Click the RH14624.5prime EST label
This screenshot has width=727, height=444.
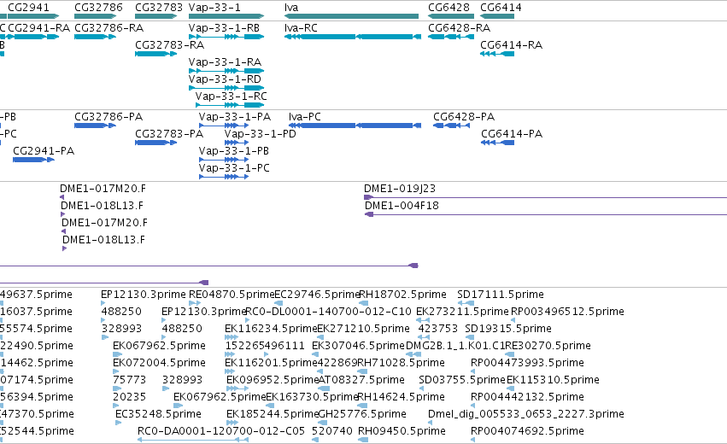401,397
